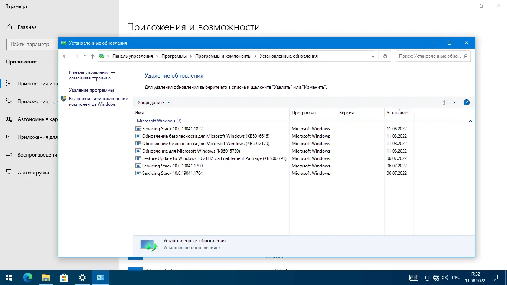Click Установленные обновления breadcrumb

point(288,56)
